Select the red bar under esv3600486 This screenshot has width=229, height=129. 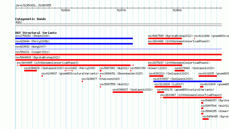(x=165, y=44)
